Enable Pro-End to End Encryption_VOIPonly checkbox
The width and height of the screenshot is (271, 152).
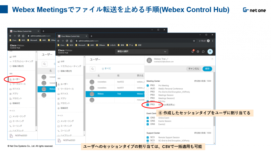[x=148, y=92]
